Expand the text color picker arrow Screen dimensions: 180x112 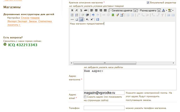pyautogui.click(x=166, y=10)
